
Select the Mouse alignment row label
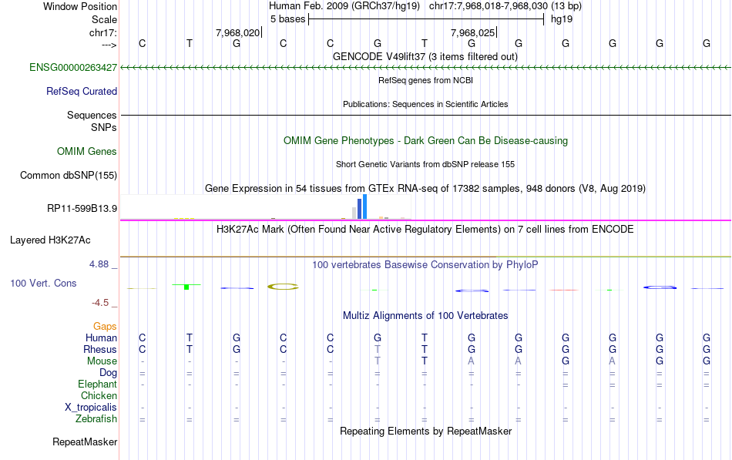(102, 361)
